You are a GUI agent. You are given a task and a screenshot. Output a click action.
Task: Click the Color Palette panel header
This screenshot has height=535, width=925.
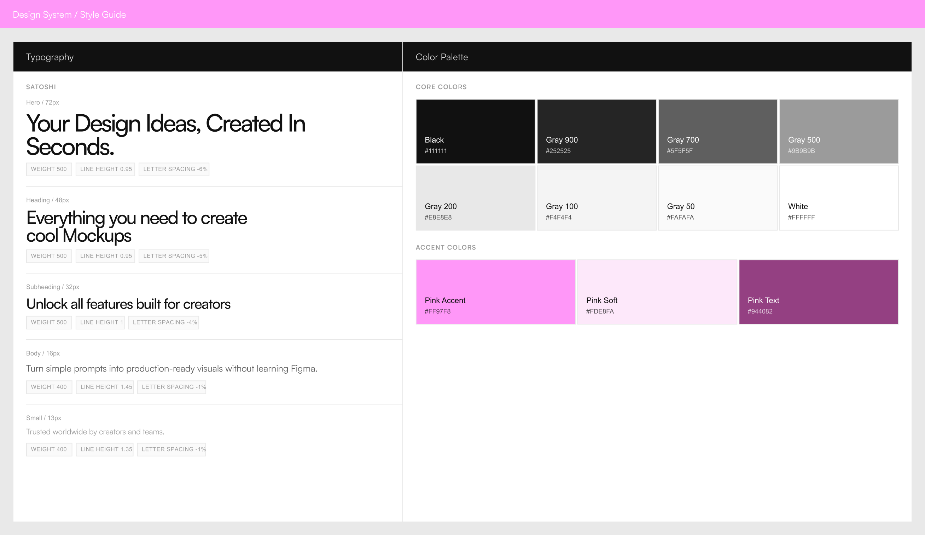657,57
